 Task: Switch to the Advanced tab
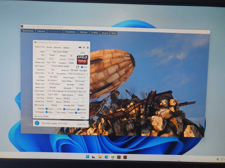tap(57, 47)
